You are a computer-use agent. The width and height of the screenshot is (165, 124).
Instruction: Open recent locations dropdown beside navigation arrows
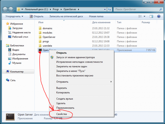[15, 10]
